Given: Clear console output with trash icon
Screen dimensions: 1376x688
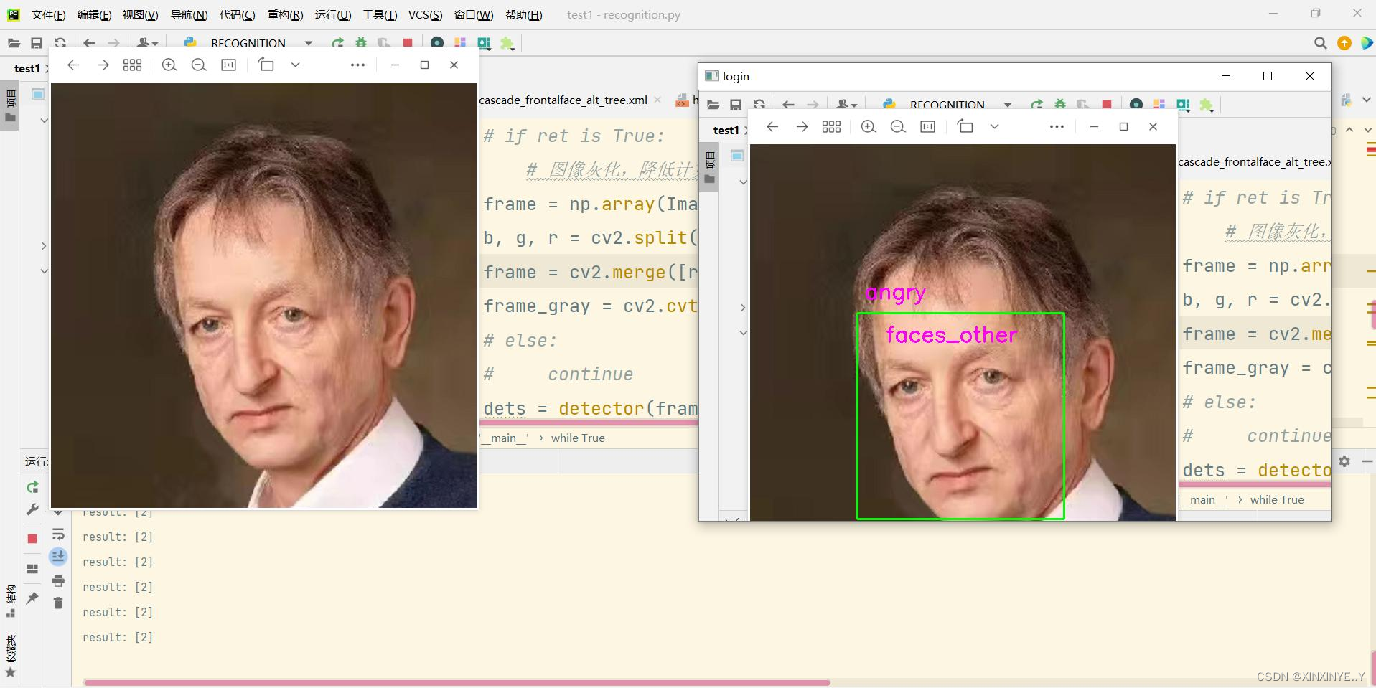Looking at the screenshot, I should [x=58, y=603].
